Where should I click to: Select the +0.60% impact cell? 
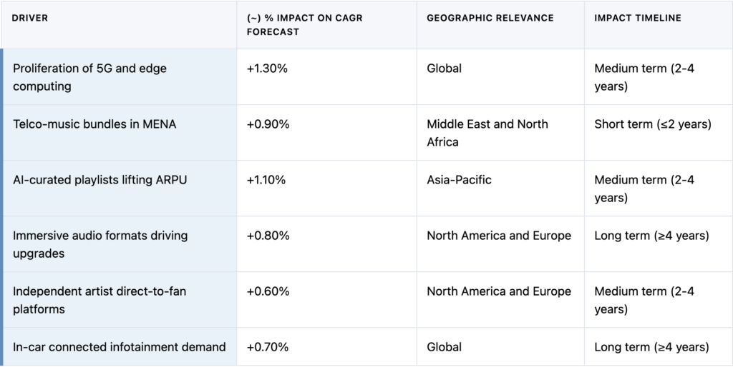click(x=268, y=291)
